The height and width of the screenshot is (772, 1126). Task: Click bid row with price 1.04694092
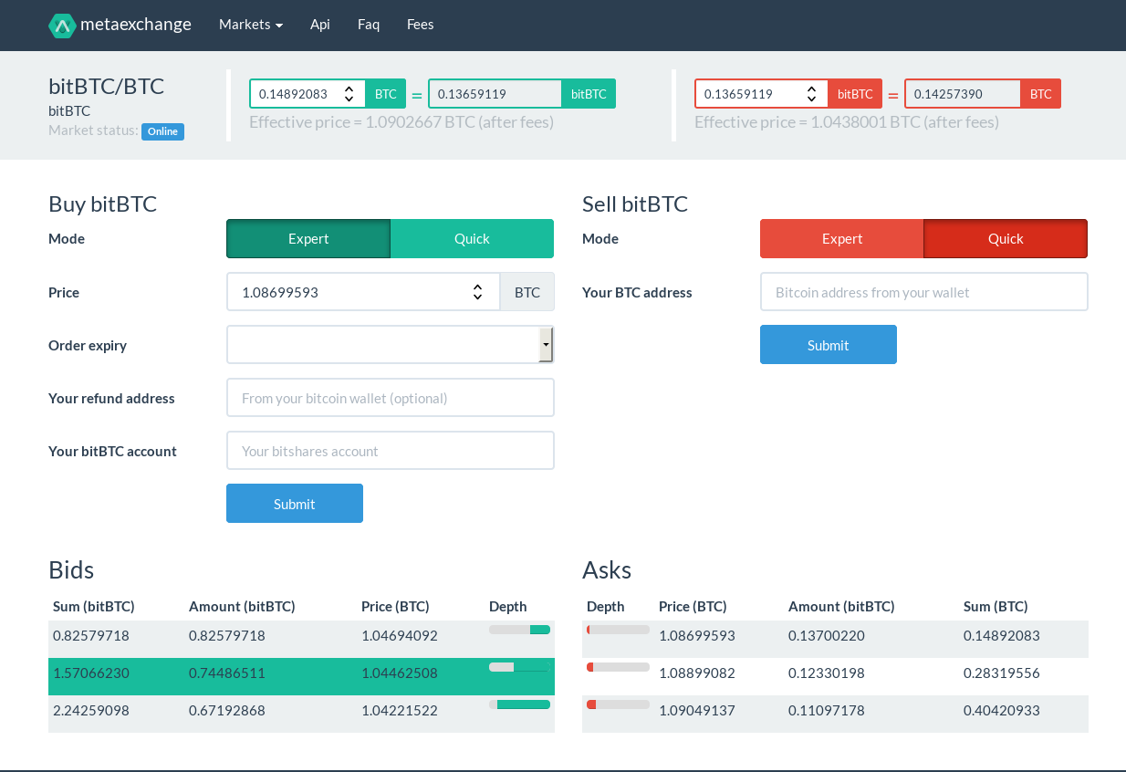(301, 639)
